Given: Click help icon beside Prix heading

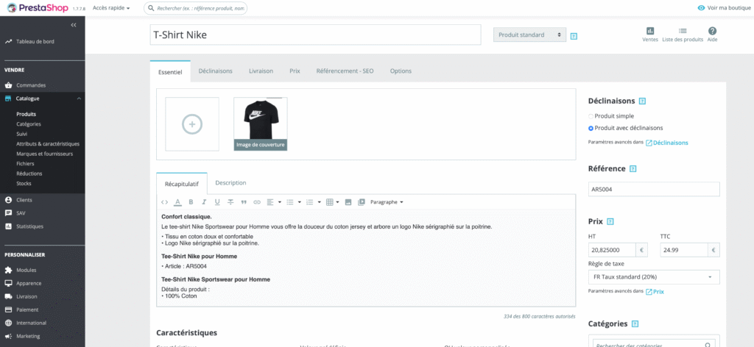Looking at the screenshot, I should [x=610, y=222].
